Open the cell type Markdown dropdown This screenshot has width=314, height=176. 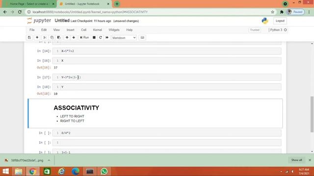tap(124, 38)
